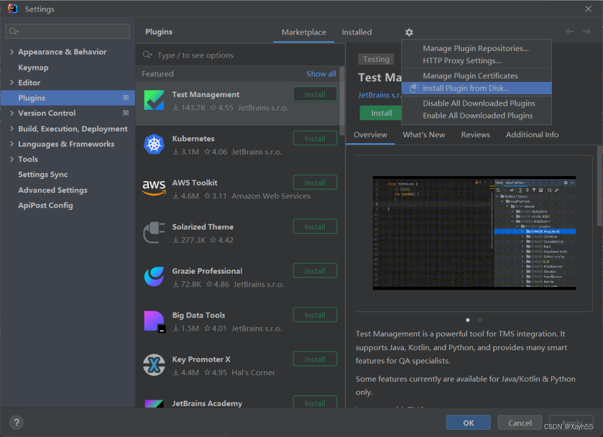The width and height of the screenshot is (603, 437).
Task: Open the help question mark button
Action: point(16,423)
